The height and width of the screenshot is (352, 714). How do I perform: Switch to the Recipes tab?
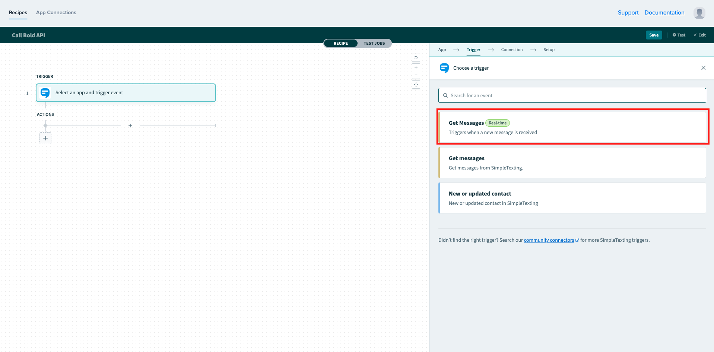coord(18,13)
